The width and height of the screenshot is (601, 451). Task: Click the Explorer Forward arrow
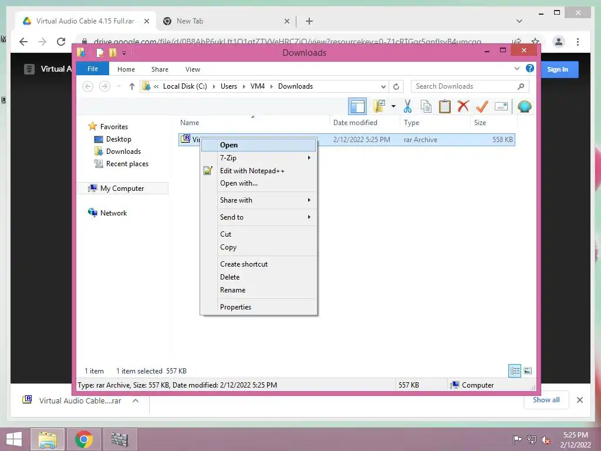click(104, 86)
